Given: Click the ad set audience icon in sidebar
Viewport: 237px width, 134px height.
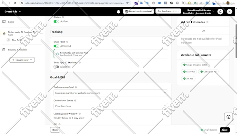Looking at the screenshot, I should coord(4,33).
